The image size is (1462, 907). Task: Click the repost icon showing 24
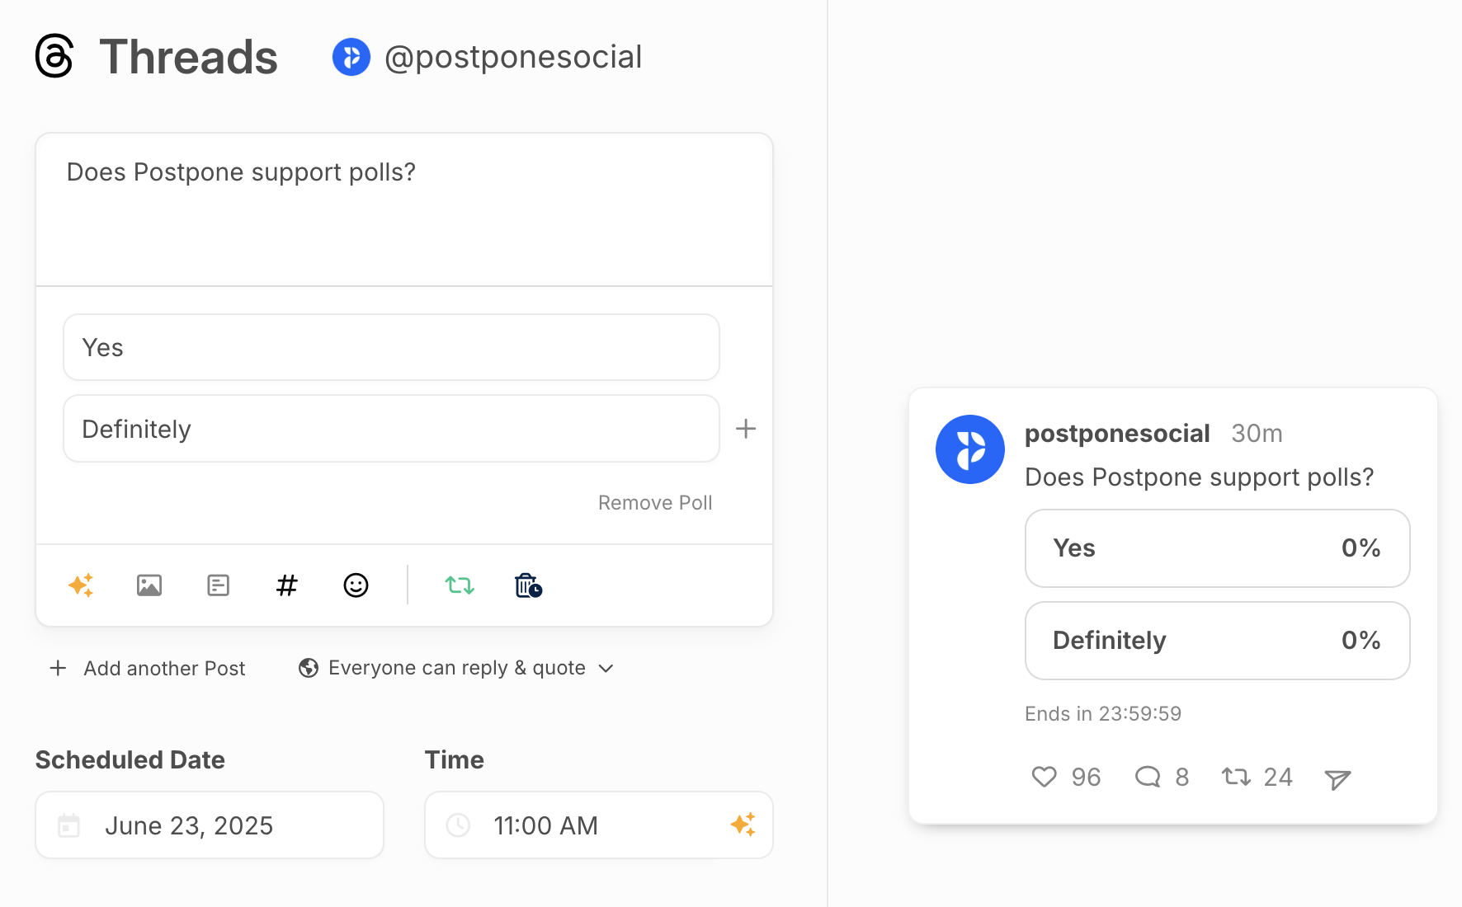coord(1236,777)
